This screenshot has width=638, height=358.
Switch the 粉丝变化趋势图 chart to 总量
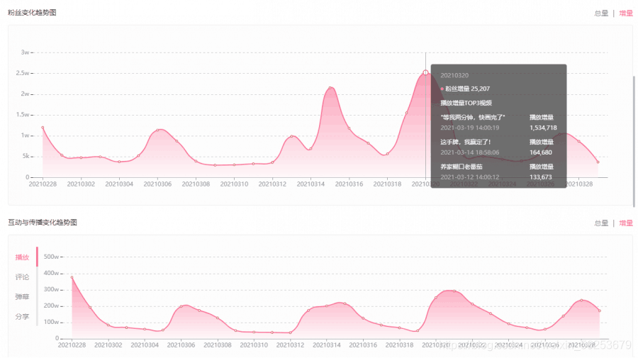click(x=601, y=13)
